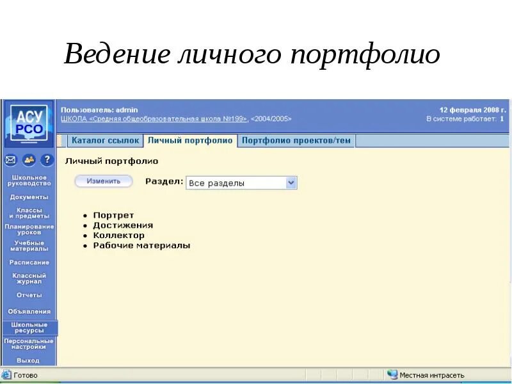Viewport: 512px width, 384px height.
Task: Open Школьное руководство menu
Action: click(29, 180)
